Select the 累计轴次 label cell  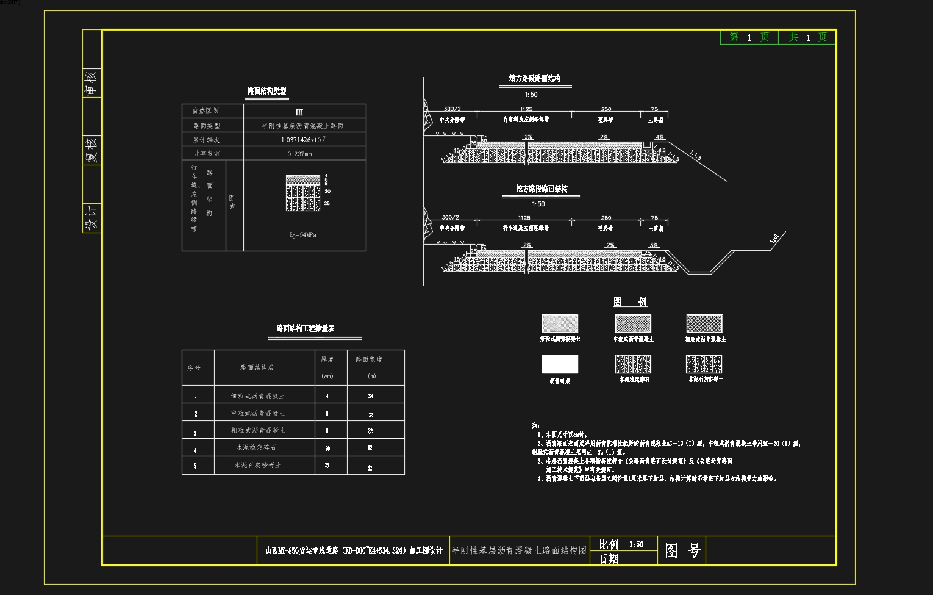(x=213, y=140)
